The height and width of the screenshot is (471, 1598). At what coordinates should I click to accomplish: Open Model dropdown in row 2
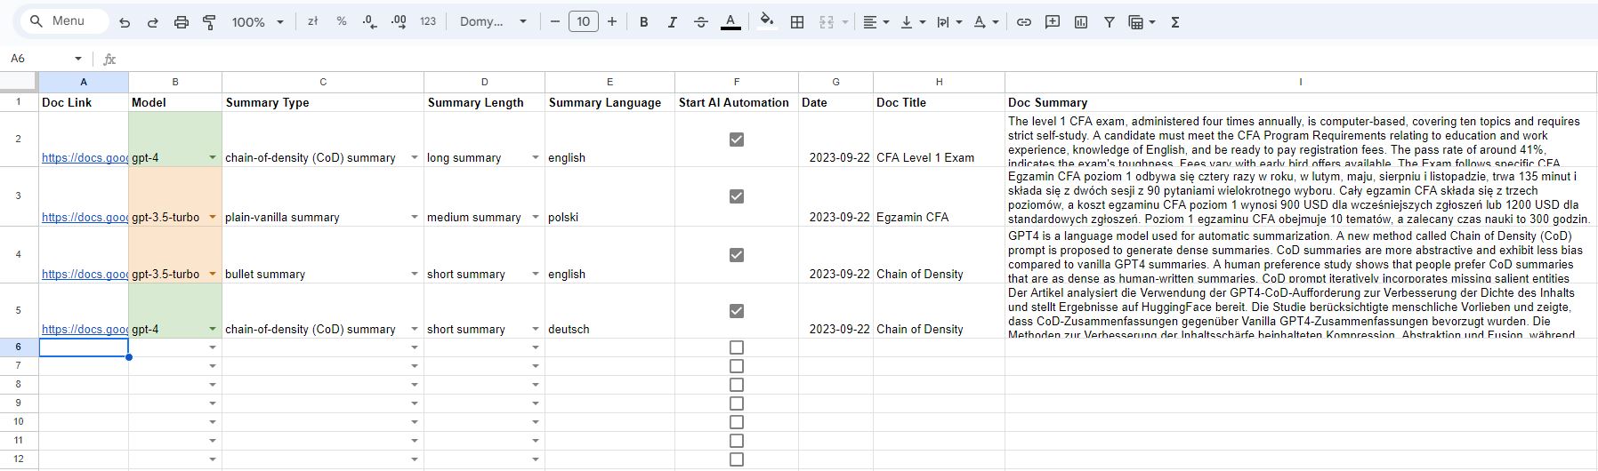coord(212,157)
